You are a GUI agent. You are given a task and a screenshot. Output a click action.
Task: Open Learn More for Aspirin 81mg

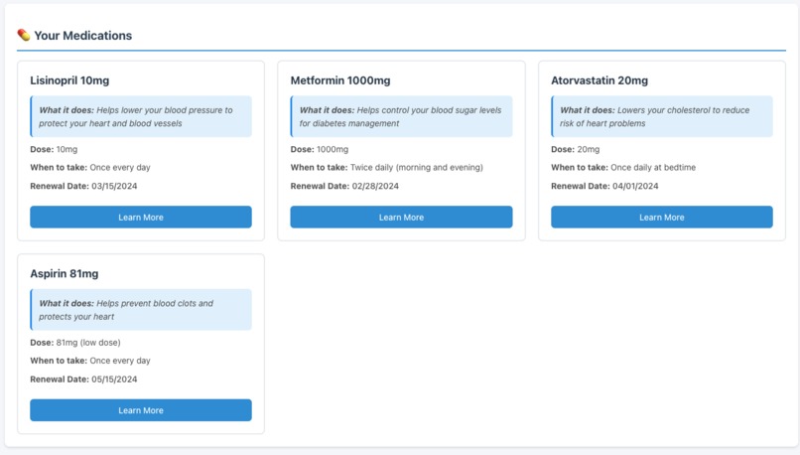tap(141, 410)
